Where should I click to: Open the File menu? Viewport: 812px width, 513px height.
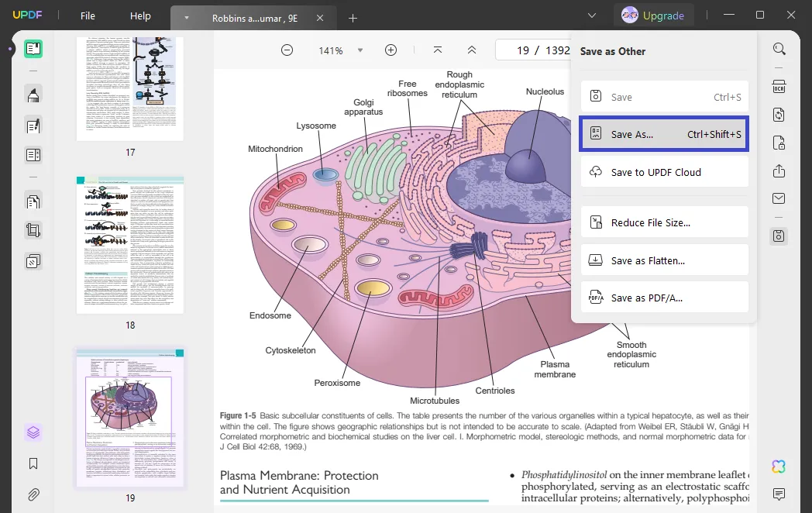(x=88, y=15)
